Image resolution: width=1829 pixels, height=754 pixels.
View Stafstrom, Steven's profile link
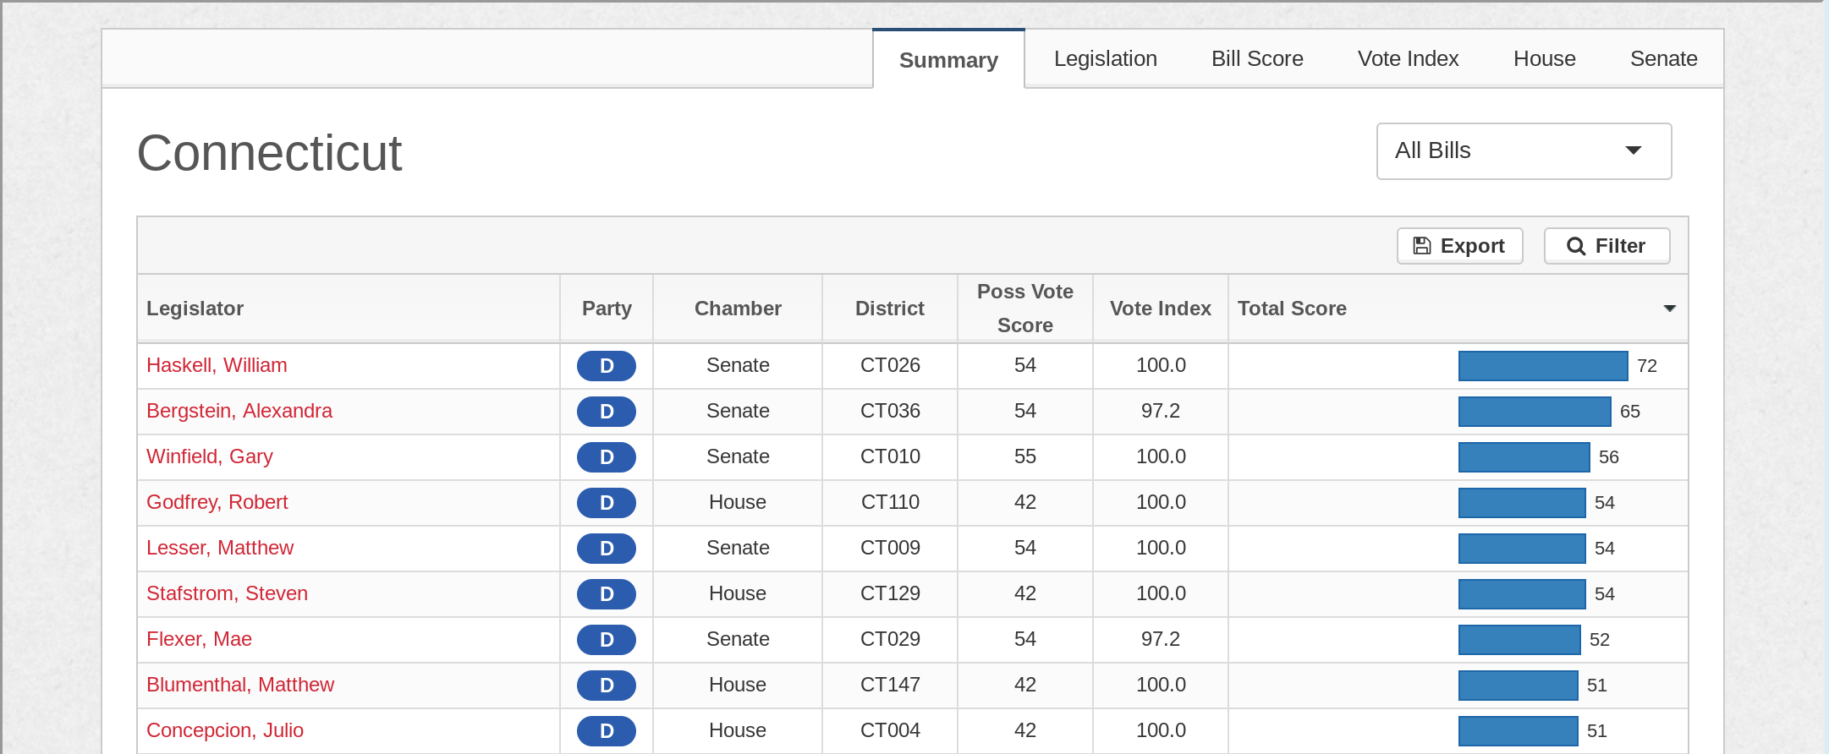[x=227, y=593]
